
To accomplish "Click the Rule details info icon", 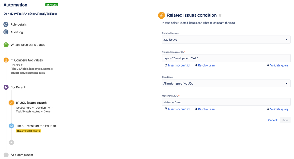I will (6, 24).
